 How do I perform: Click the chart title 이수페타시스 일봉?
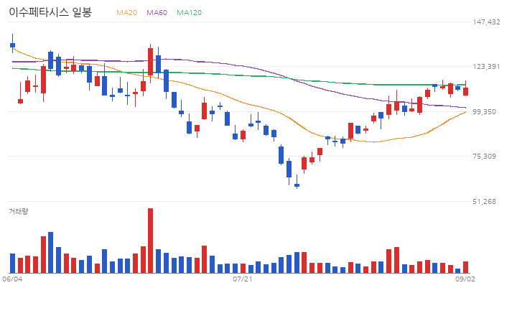[x=50, y=12]
